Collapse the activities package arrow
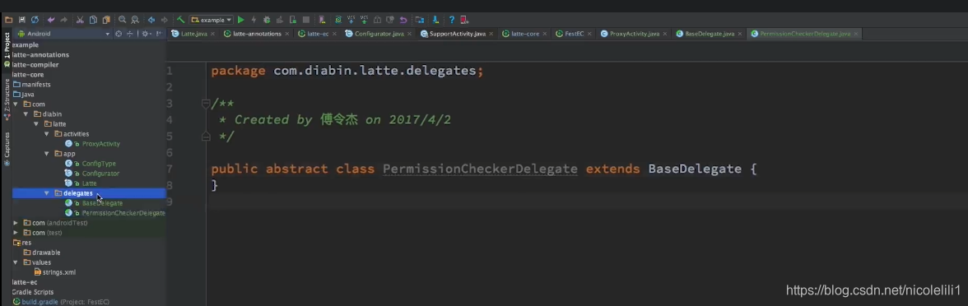Viewport: 968px width, 306px height. [47, 134]
